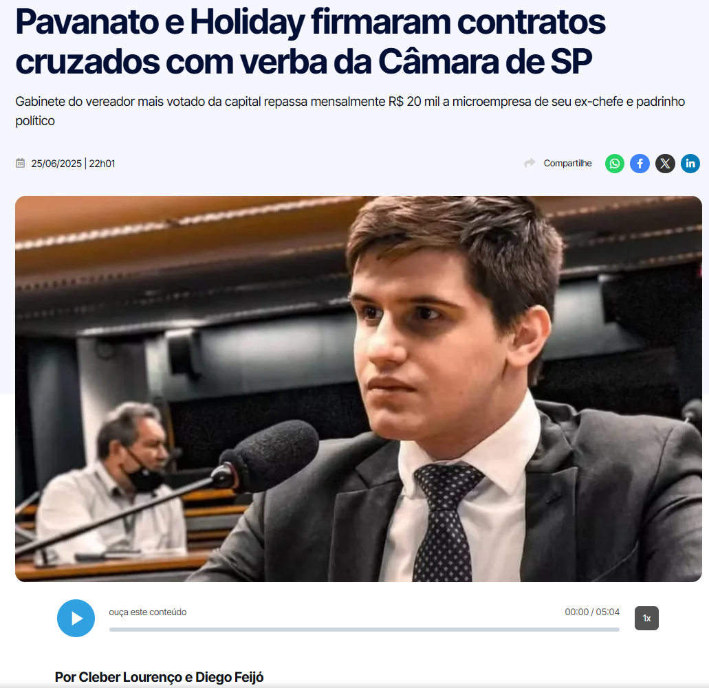The image size is (709, 688).
Task: Open the main article photo of man in suit
Action: [x=358, y=389]
